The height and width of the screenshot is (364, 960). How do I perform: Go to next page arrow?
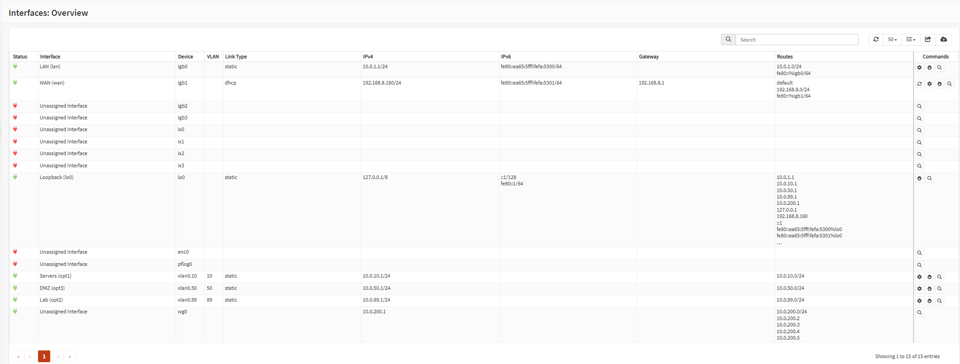click(58, 356)
